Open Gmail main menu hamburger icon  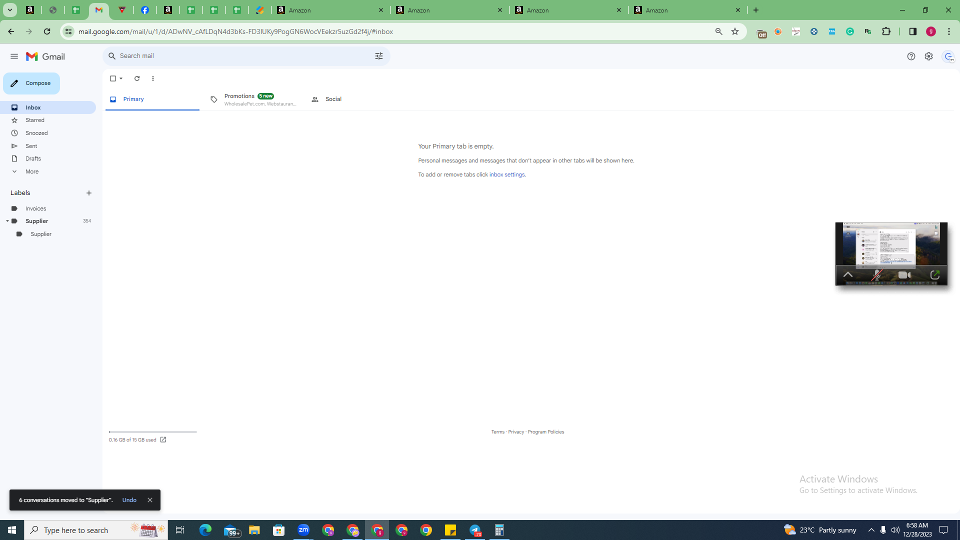(x=14, y=56)
